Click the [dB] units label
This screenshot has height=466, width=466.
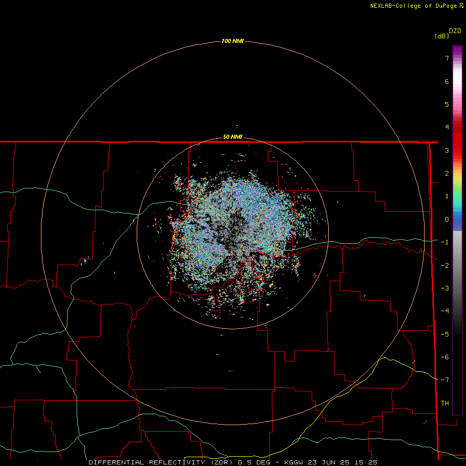442,36
